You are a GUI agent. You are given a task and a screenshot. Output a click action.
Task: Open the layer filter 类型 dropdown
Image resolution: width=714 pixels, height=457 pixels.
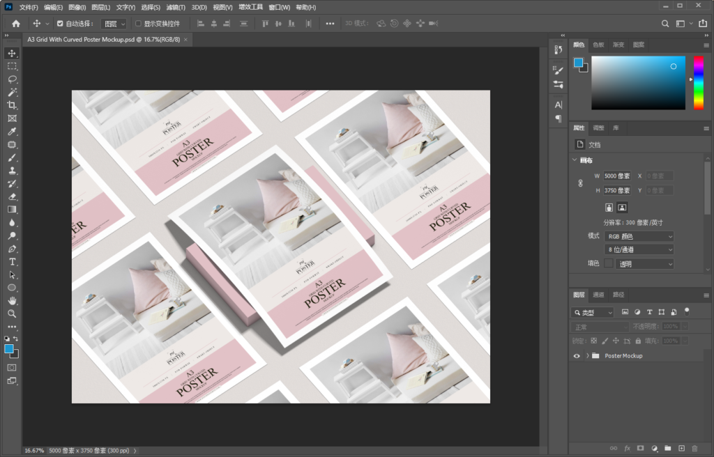pos(593,312)
